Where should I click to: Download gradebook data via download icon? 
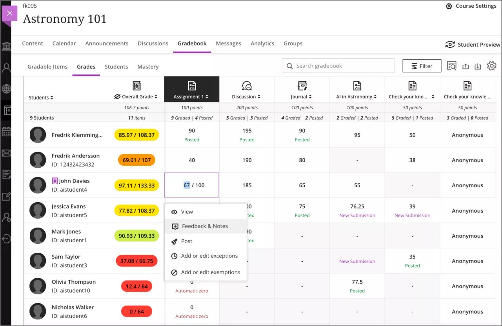coord(478,66)
